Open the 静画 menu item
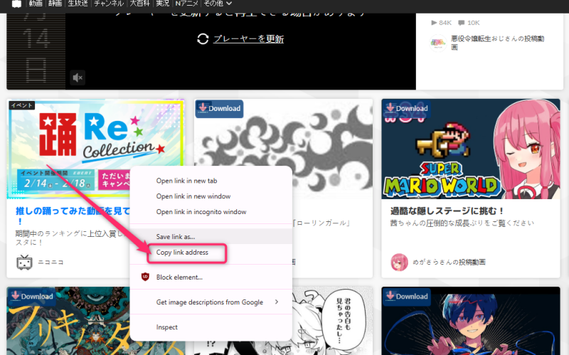The width and height of the screenshot is (569, 355). pyautogui.click(x=55, y=4)
